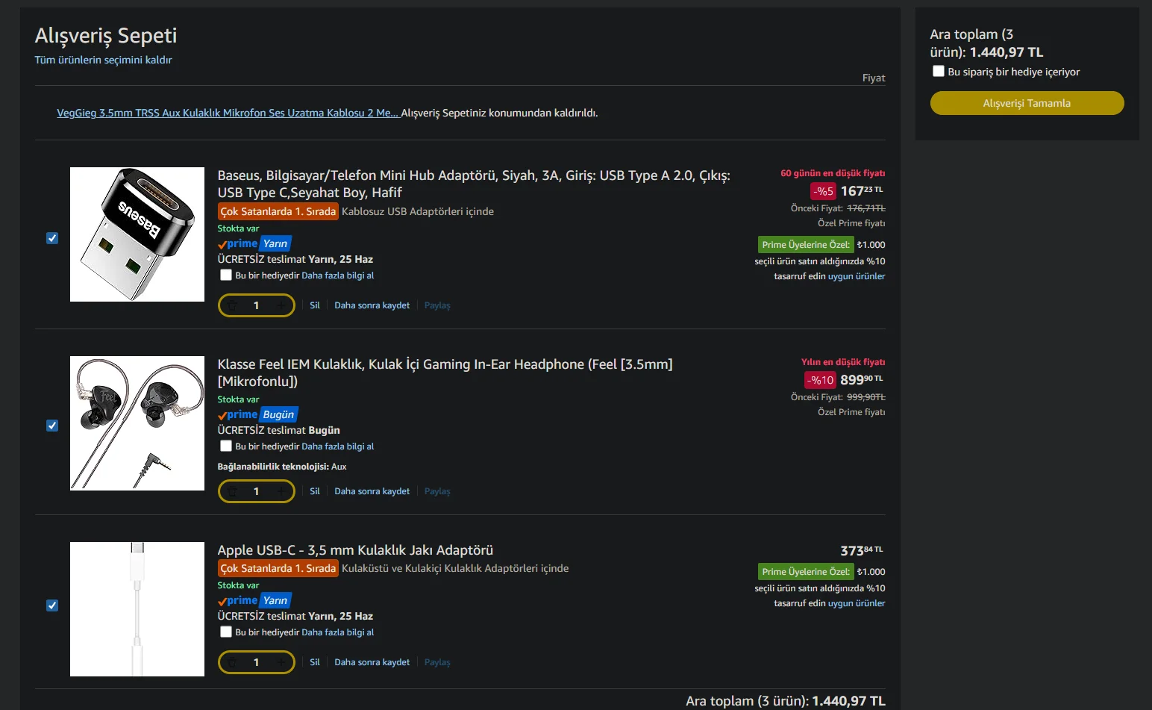Deselect the Apple USB-C adapter item
This screenshot has width=1152, height=710.
[x=52, y=605]
